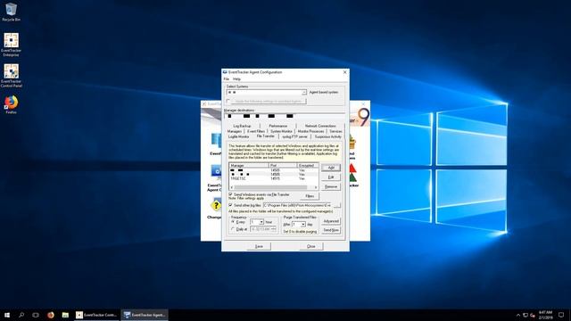Viewport: 571px width, 321px height.
Task: Switch to the Performance tab
Action: [x=277, y=126]
